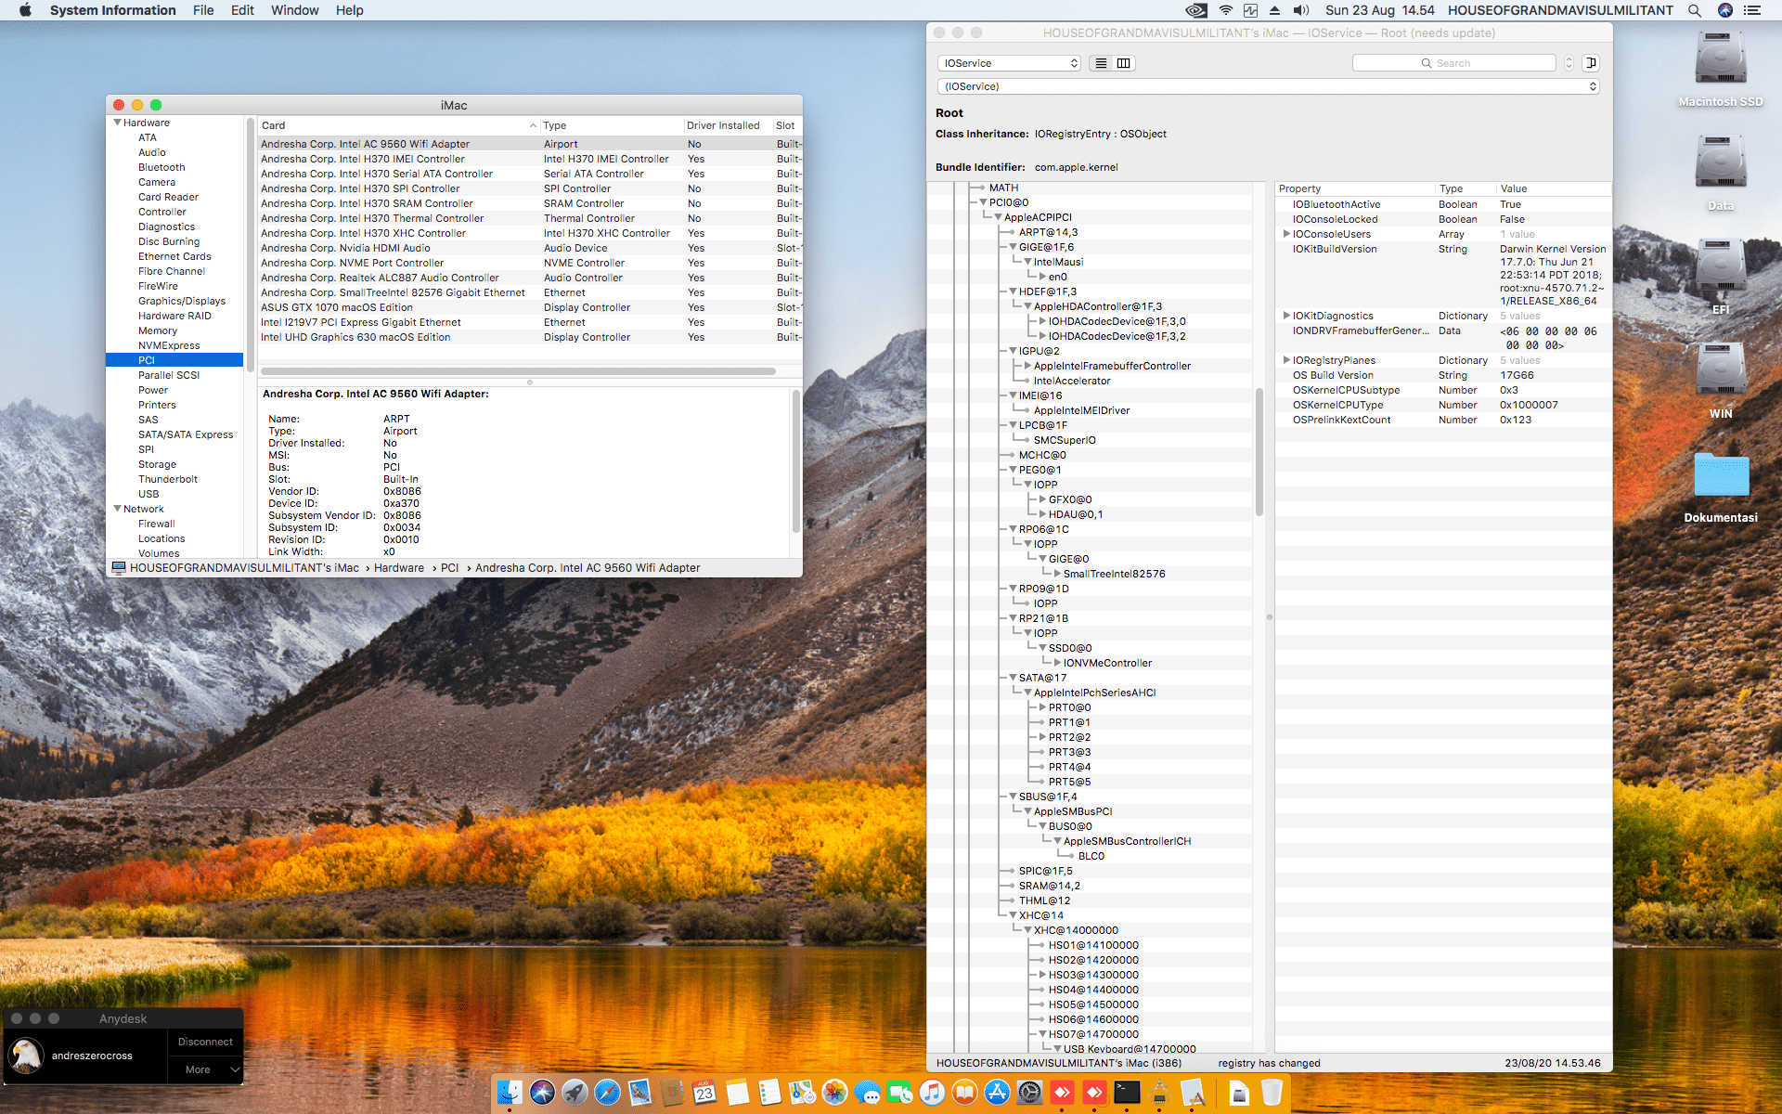1782x1114 pixels.
Task: Open the Window menu
Action: (x=294, y=10)
